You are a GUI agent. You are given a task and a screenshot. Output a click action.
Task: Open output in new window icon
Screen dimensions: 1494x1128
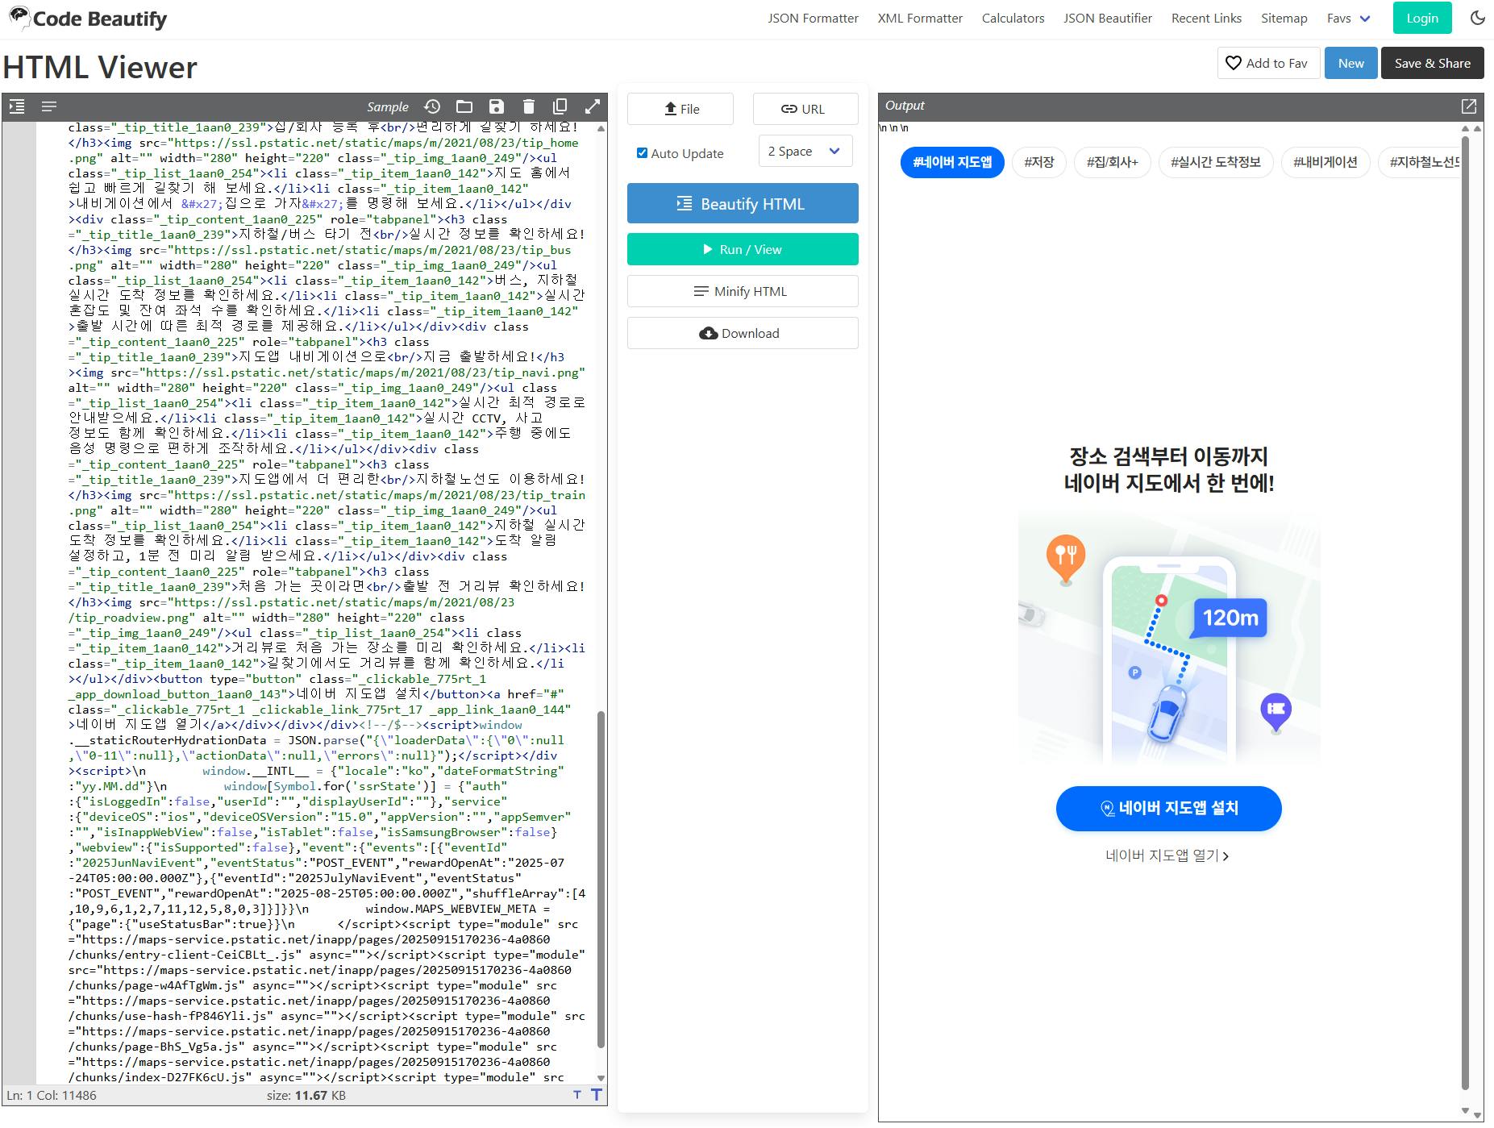[x=1469, y=106]
